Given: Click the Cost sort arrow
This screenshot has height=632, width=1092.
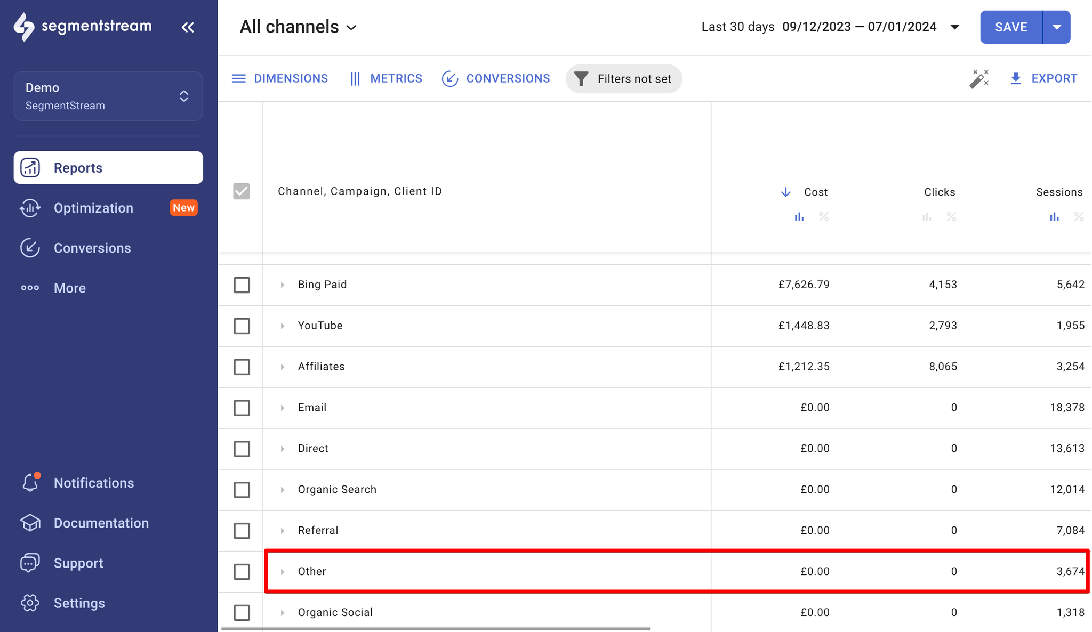Looking at the screenshot, I should [785, 192].
